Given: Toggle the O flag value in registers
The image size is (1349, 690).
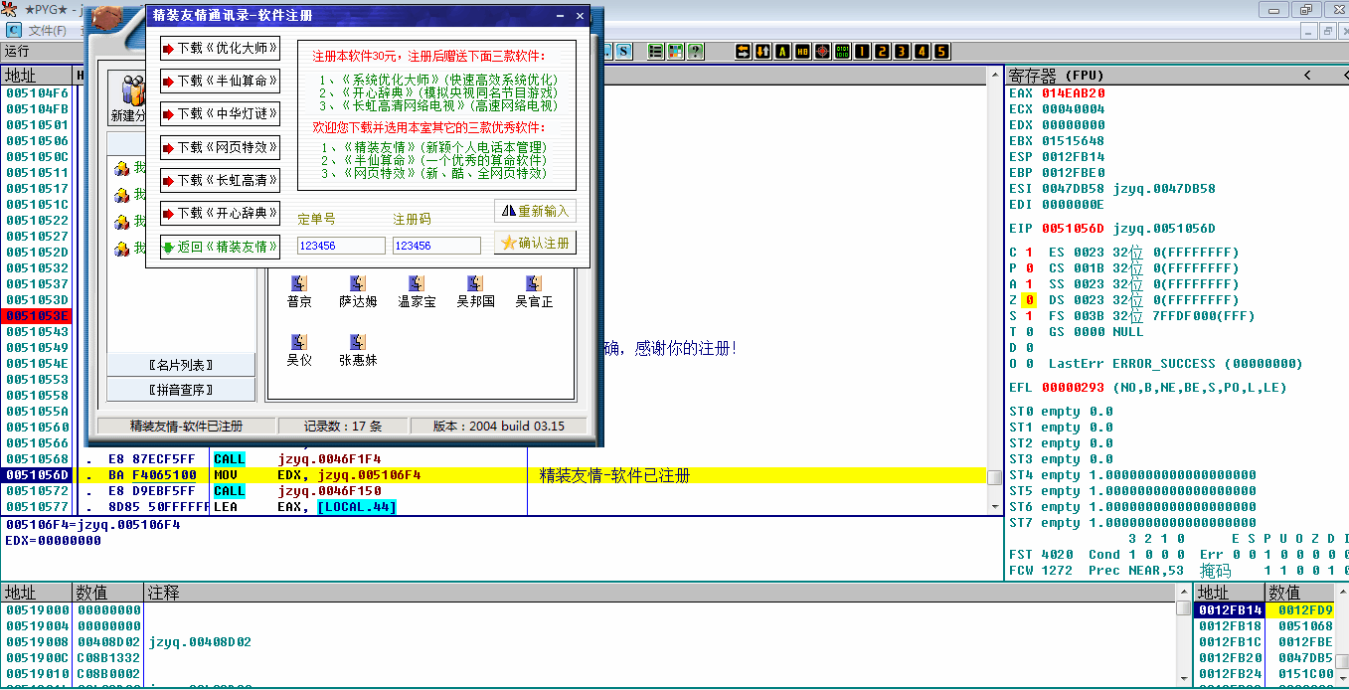Looking at the screenshot, I should coord(1030,363).
